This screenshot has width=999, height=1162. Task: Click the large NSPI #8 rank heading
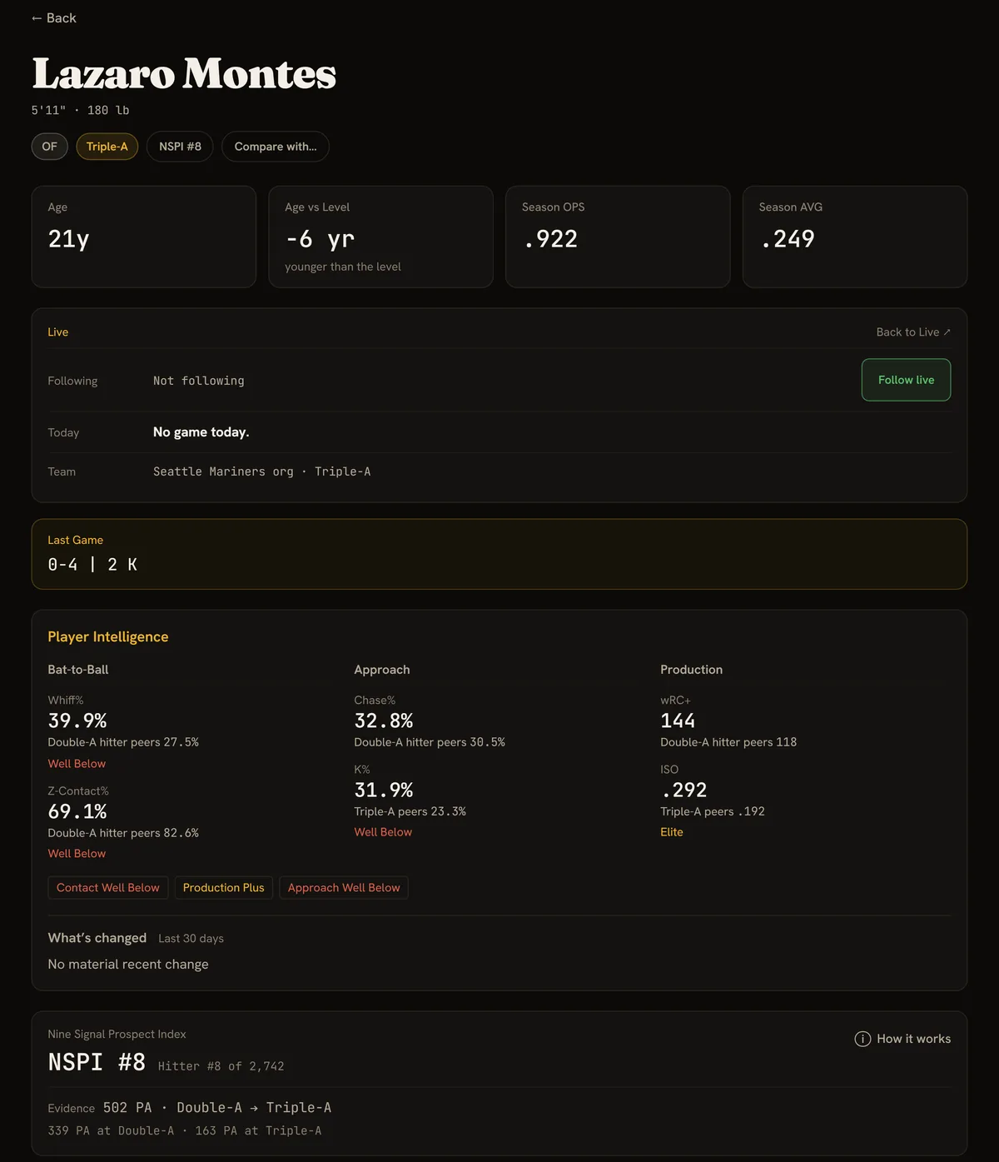[x=97, y=1063]
